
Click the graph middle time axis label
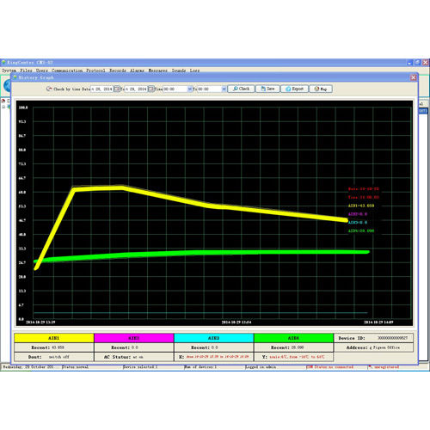(236, 322)
